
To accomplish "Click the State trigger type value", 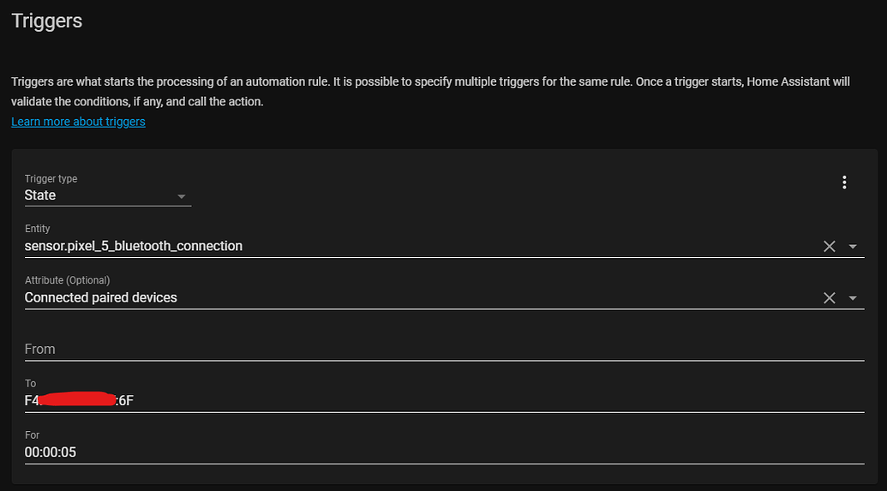I will pyautogui.click(x=40, y=195).
